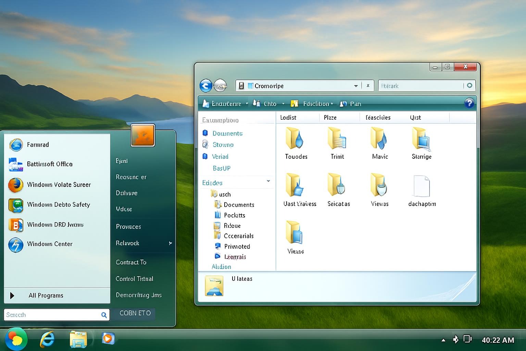Expand the Relavock submenu arrow
Viewport: 526px width, 351px height.
[170, 243]
